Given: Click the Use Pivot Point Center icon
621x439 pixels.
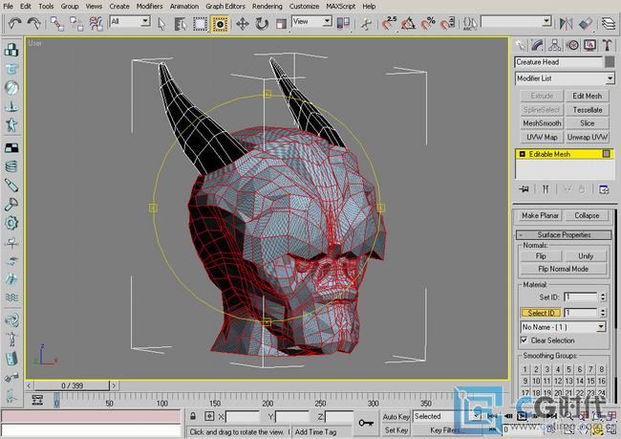Looking at the screenshot, I should pos(343,23).
